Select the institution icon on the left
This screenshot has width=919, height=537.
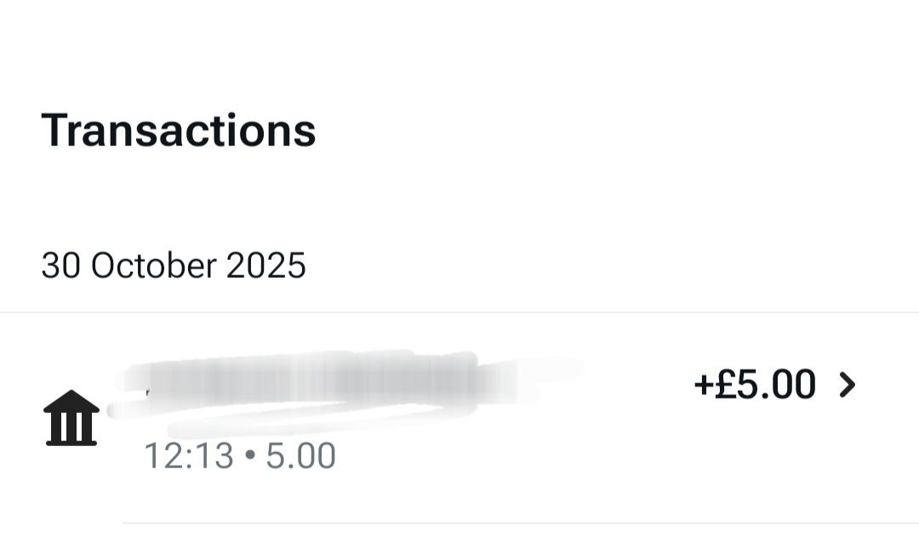[x=71, y=418]
